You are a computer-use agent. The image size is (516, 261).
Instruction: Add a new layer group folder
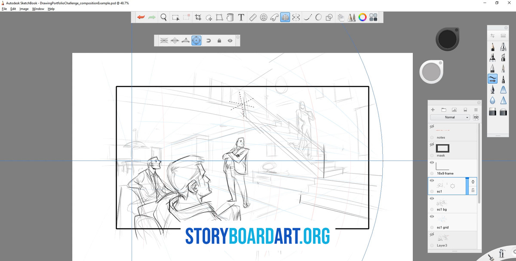click(444, 110)
